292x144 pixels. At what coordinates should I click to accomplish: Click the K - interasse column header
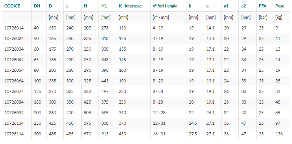point(130,6)
